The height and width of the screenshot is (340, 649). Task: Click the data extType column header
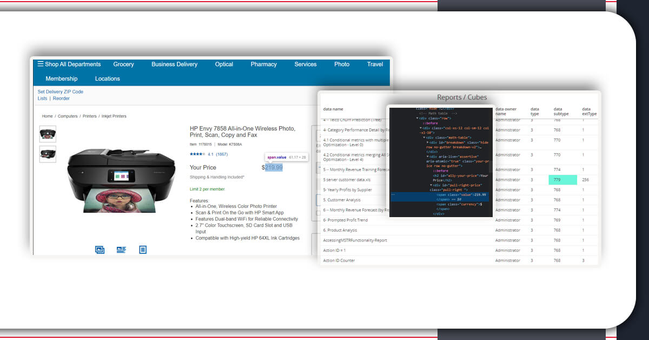point(590,112)
